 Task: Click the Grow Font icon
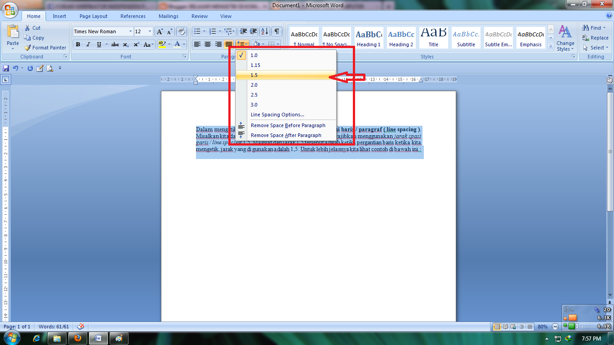point(160,31)
